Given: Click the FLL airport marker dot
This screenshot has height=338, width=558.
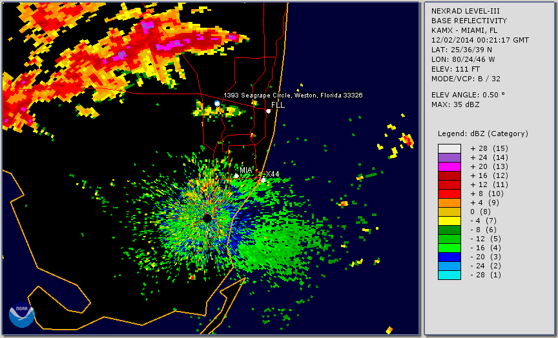Looking at the screenshot, I should pyautogui.click(x=268, y=111).
